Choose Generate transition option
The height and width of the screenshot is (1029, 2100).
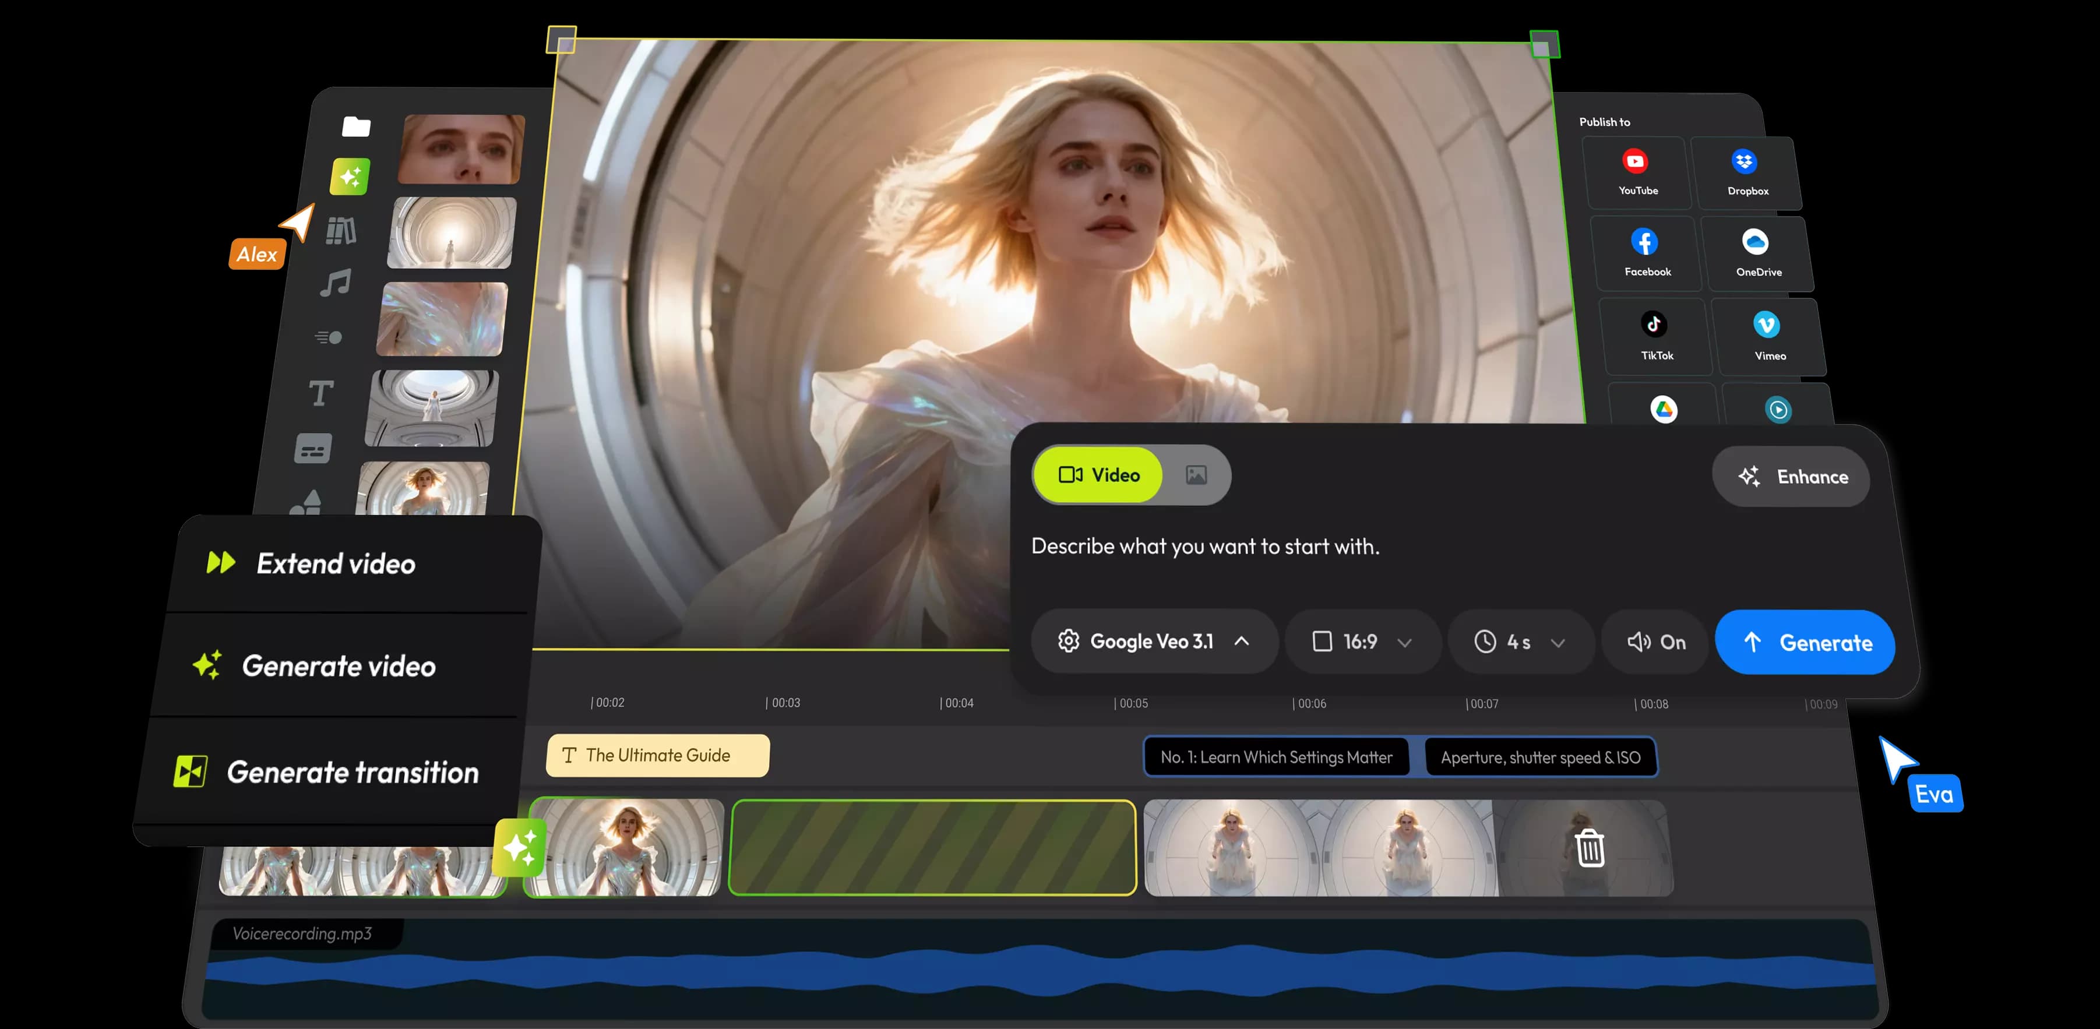[326, 771]
